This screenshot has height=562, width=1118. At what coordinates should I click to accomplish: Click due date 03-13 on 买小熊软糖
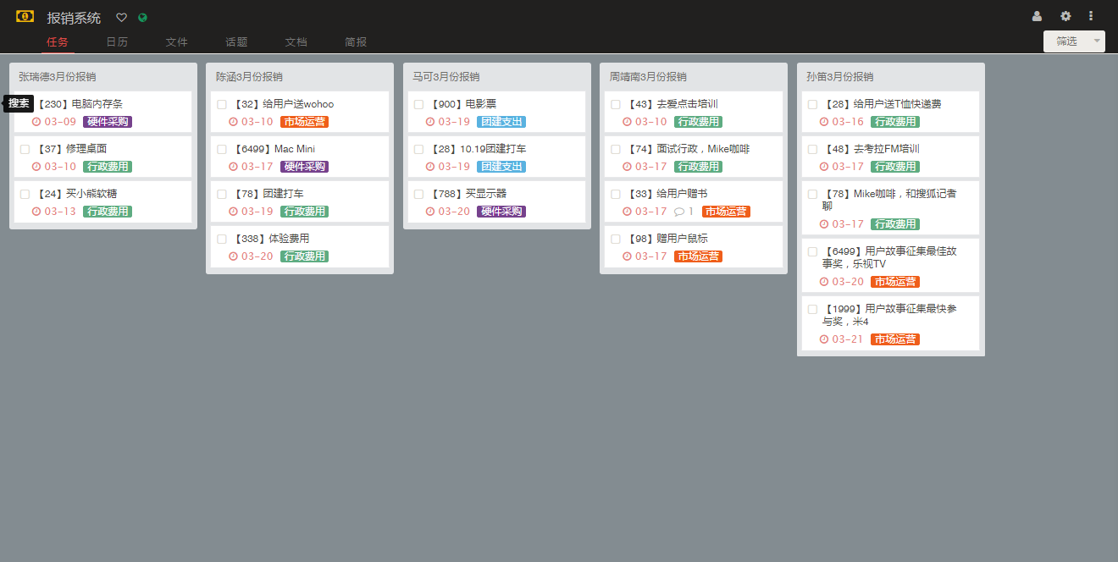(x=60, y=212)
